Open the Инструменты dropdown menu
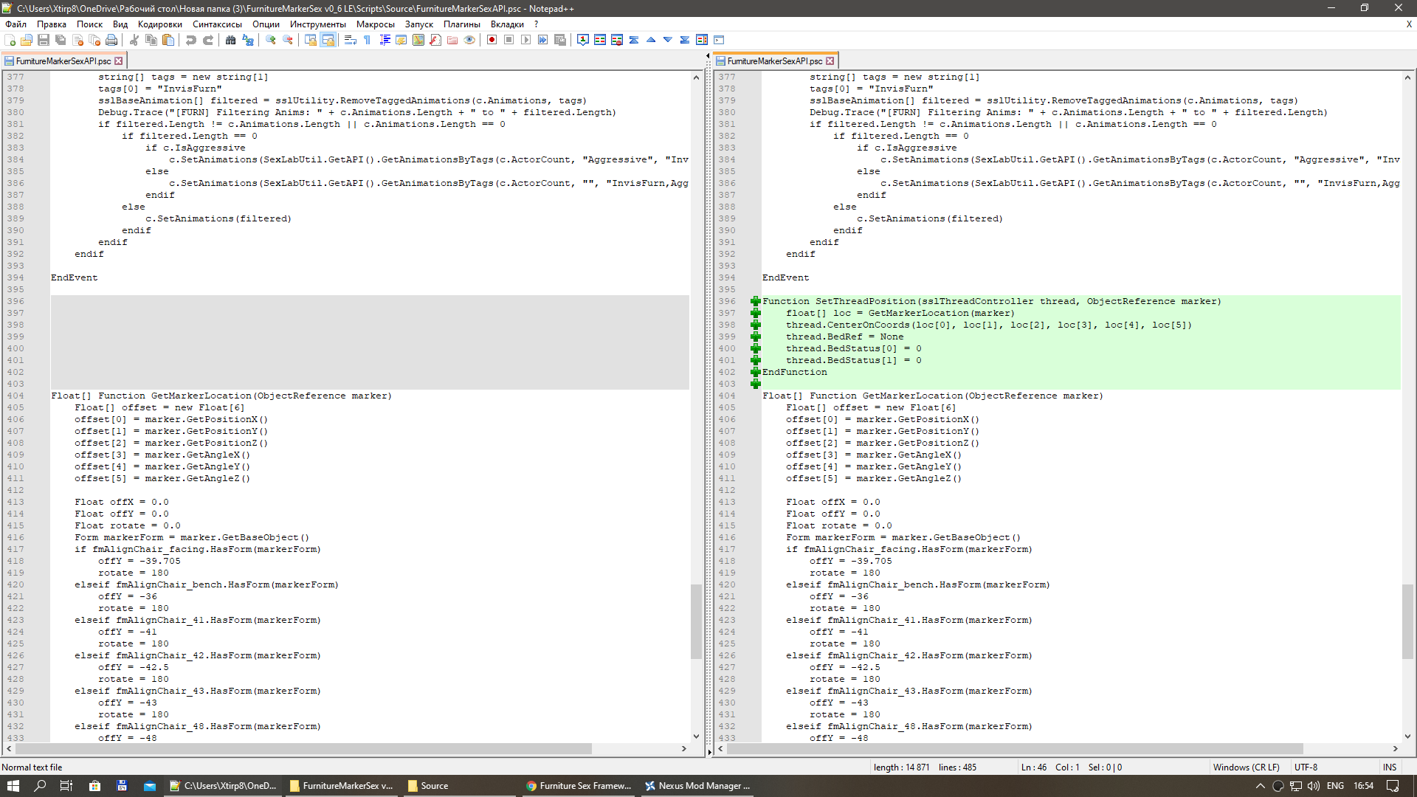 (318, 24)
